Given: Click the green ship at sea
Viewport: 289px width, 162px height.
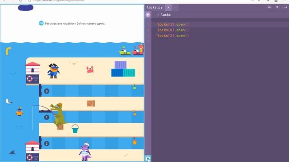Looking at the screenshot, I should (x=125, y=51).
